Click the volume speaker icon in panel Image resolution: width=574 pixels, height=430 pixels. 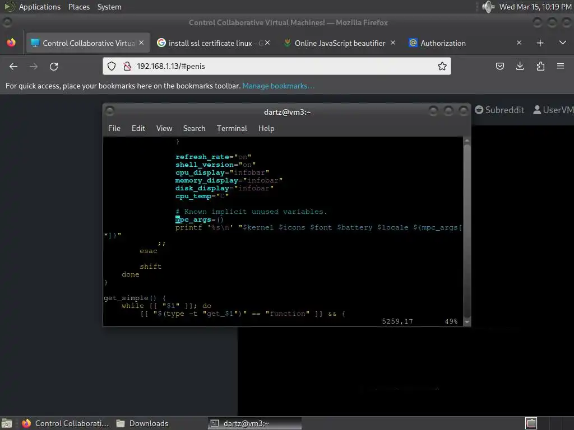[x=488, y=7]
